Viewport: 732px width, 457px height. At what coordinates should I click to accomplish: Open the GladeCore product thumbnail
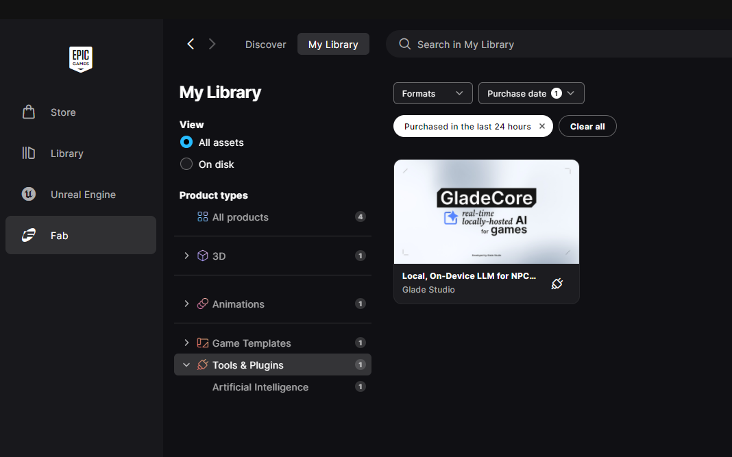click(487, 212)
